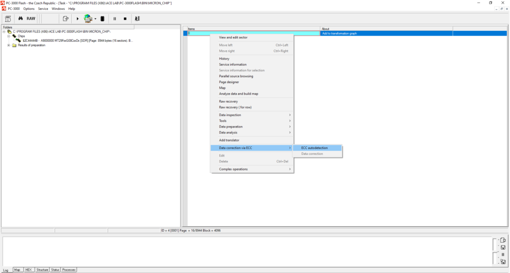The image size is (510, 273).
Task: Select the MT29FxxG08CxxDx chip tree item
Action: [x=75, y=40]
